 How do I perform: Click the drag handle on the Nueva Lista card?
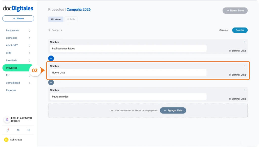(244, 66)
